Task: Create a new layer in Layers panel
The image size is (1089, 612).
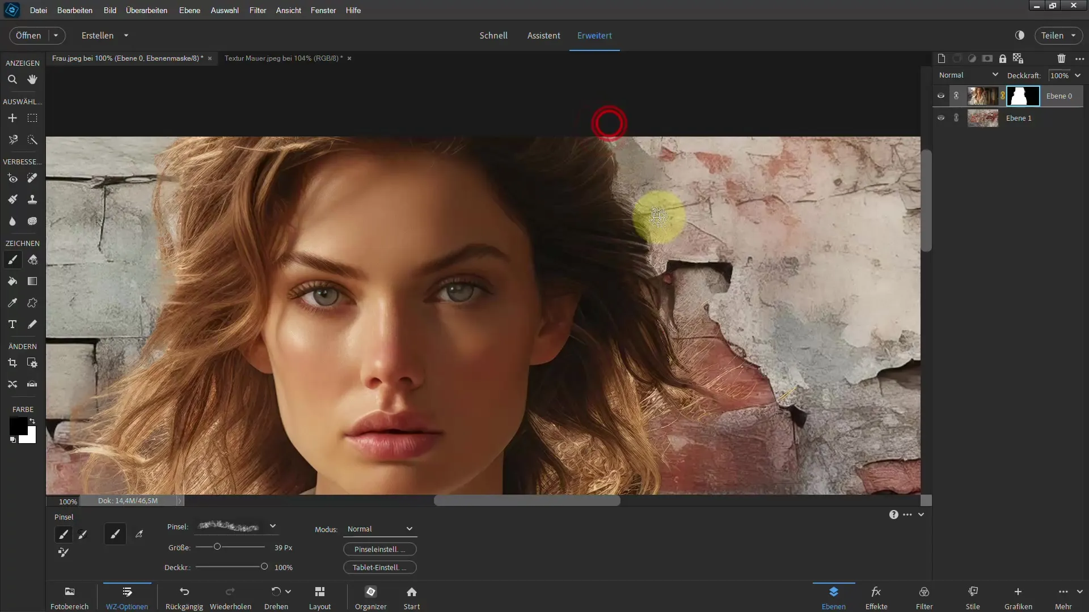Action: coord(942,58)
